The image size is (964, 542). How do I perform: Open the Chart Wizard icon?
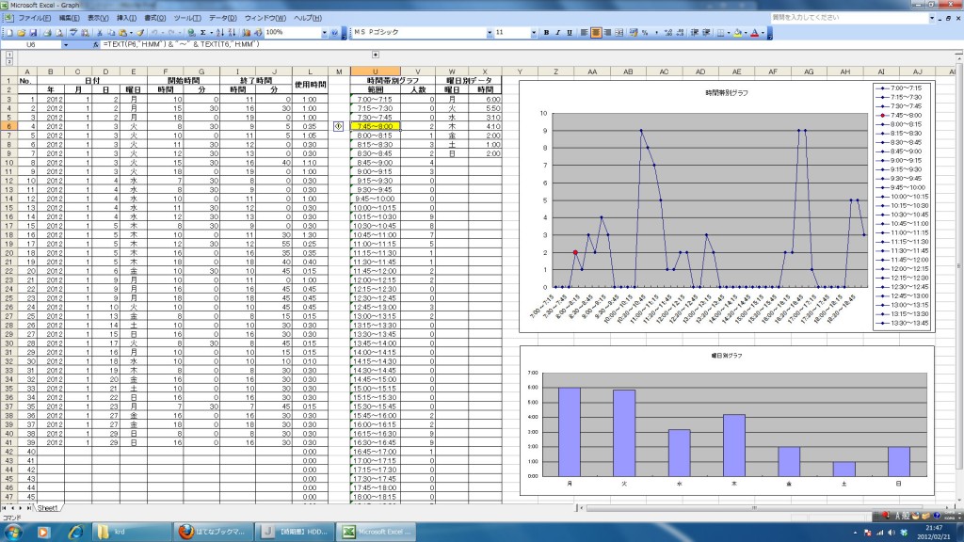(247, 32)
